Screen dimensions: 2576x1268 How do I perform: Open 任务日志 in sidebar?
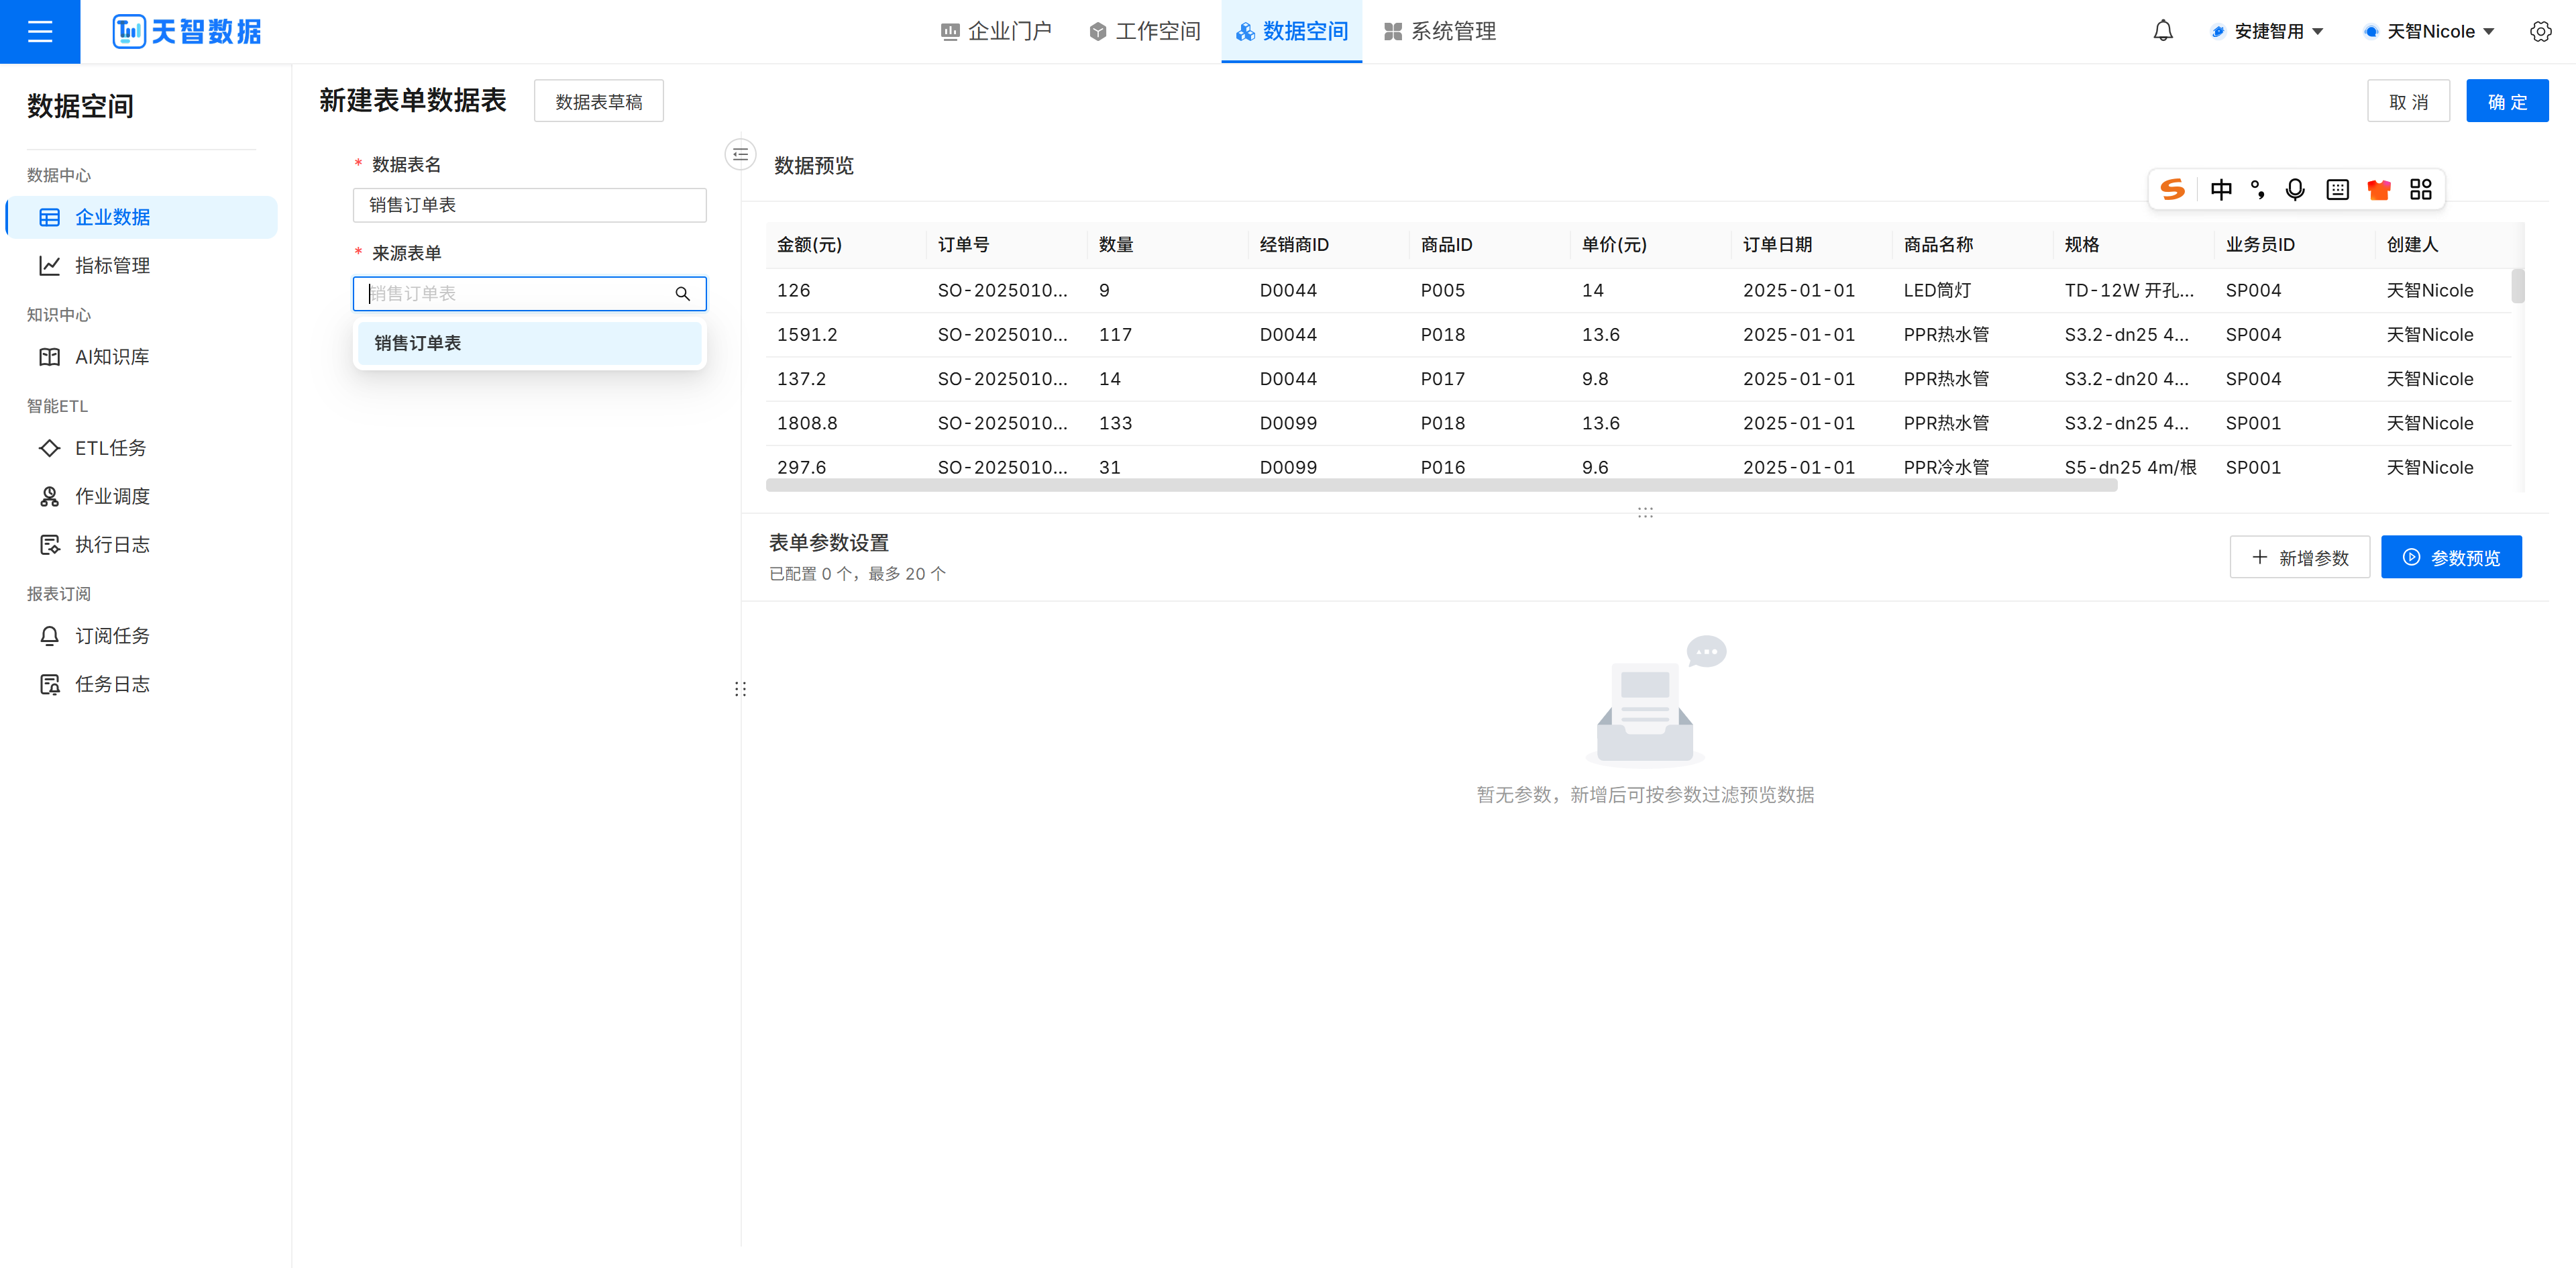(x=142, y=684)
